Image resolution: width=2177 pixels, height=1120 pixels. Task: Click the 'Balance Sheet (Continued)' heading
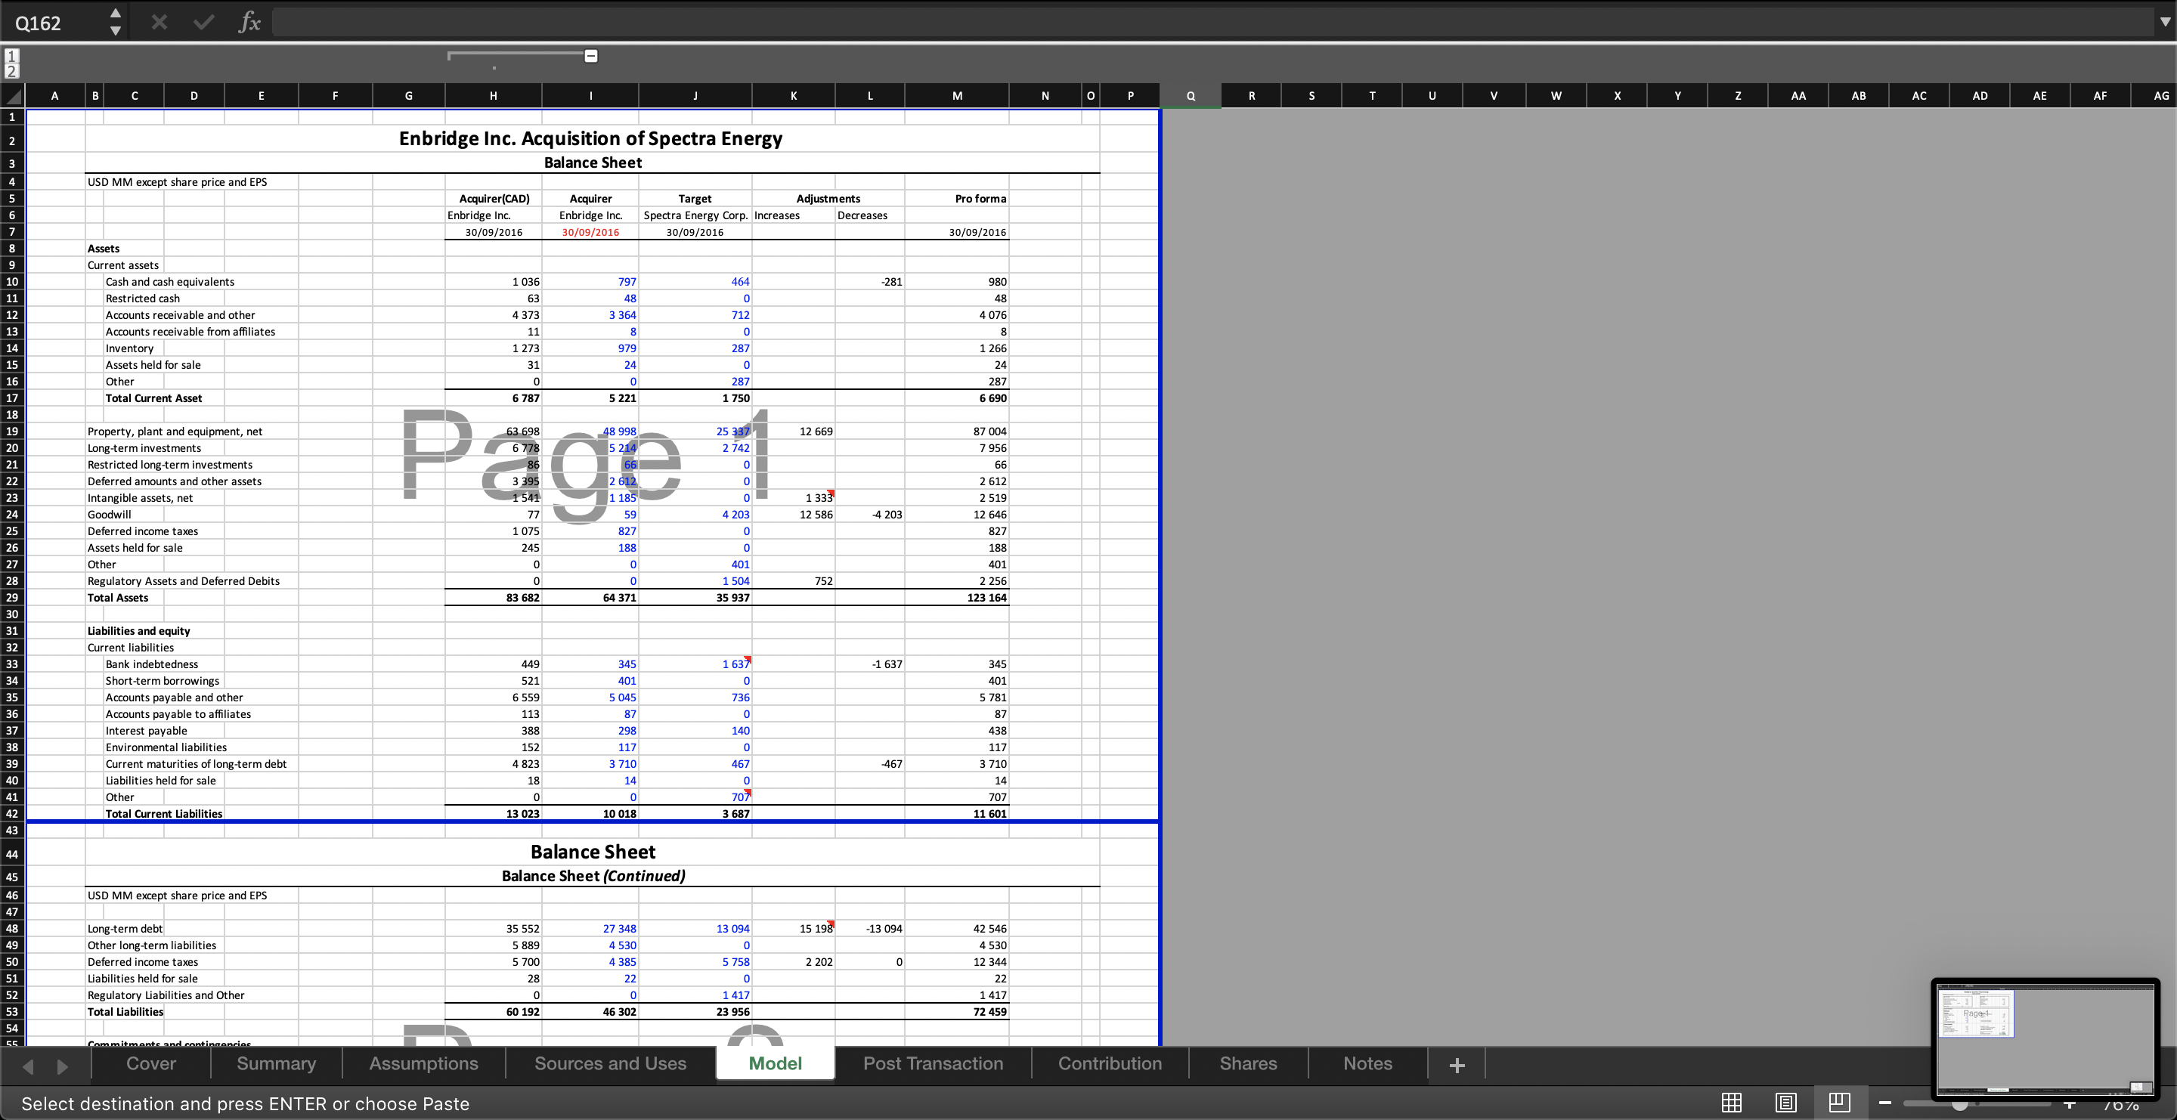pos(593,875)
